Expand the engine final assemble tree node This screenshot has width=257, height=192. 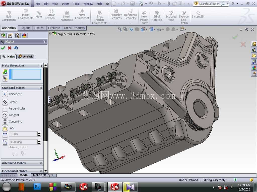[x=50, y=34]
